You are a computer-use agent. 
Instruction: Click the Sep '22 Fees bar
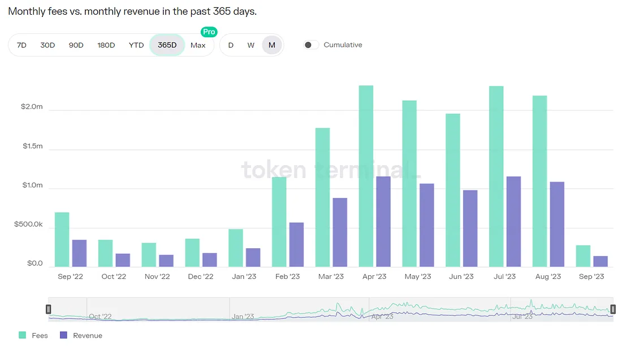pos(62,240)
